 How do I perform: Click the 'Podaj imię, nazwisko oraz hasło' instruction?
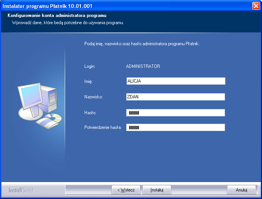point(142,44)
